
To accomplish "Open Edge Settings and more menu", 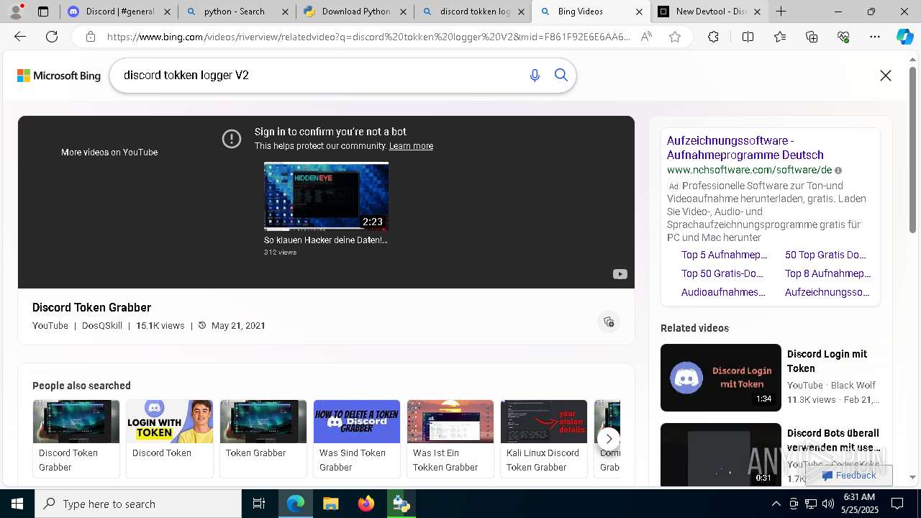I will click(x=875, y=37).
